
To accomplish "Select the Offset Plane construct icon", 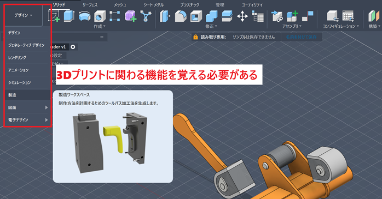I will [x=374, y=16].
